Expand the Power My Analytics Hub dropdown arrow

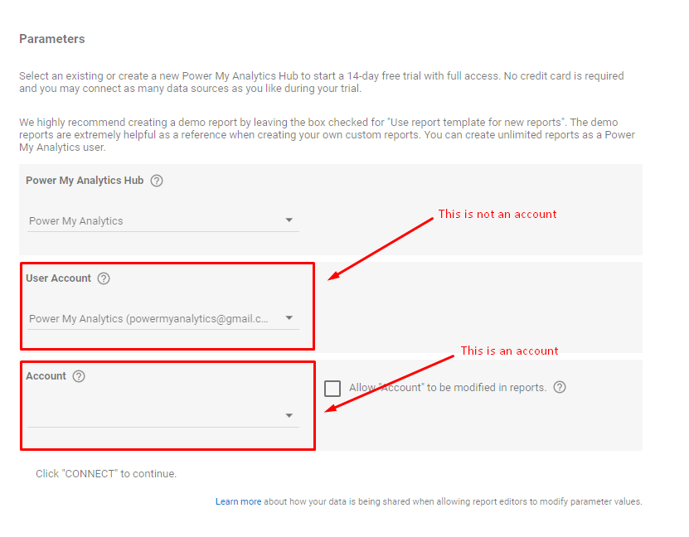coord(289,220)
